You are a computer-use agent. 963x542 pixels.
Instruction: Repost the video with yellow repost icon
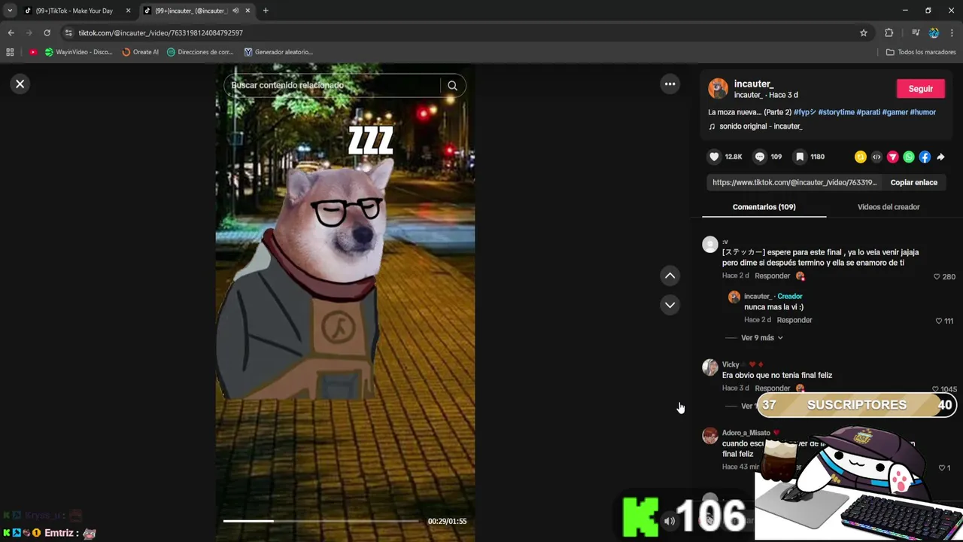click(860, 157)
